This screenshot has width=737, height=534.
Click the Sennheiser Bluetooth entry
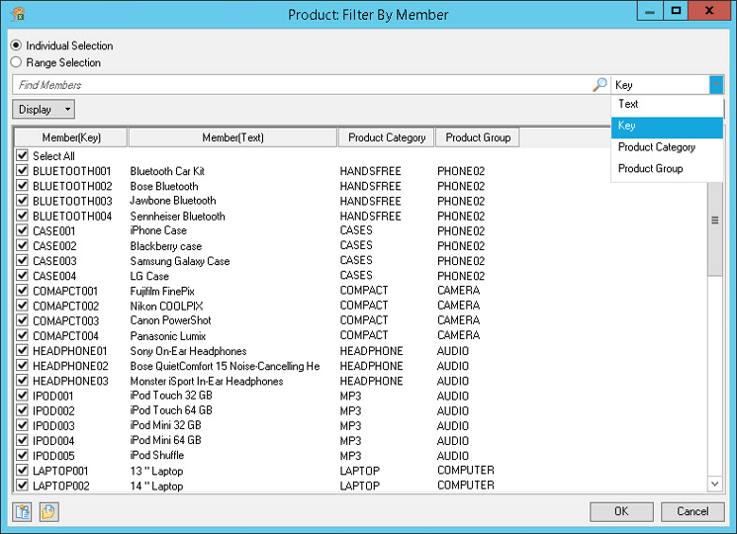[x=178, y=216]
